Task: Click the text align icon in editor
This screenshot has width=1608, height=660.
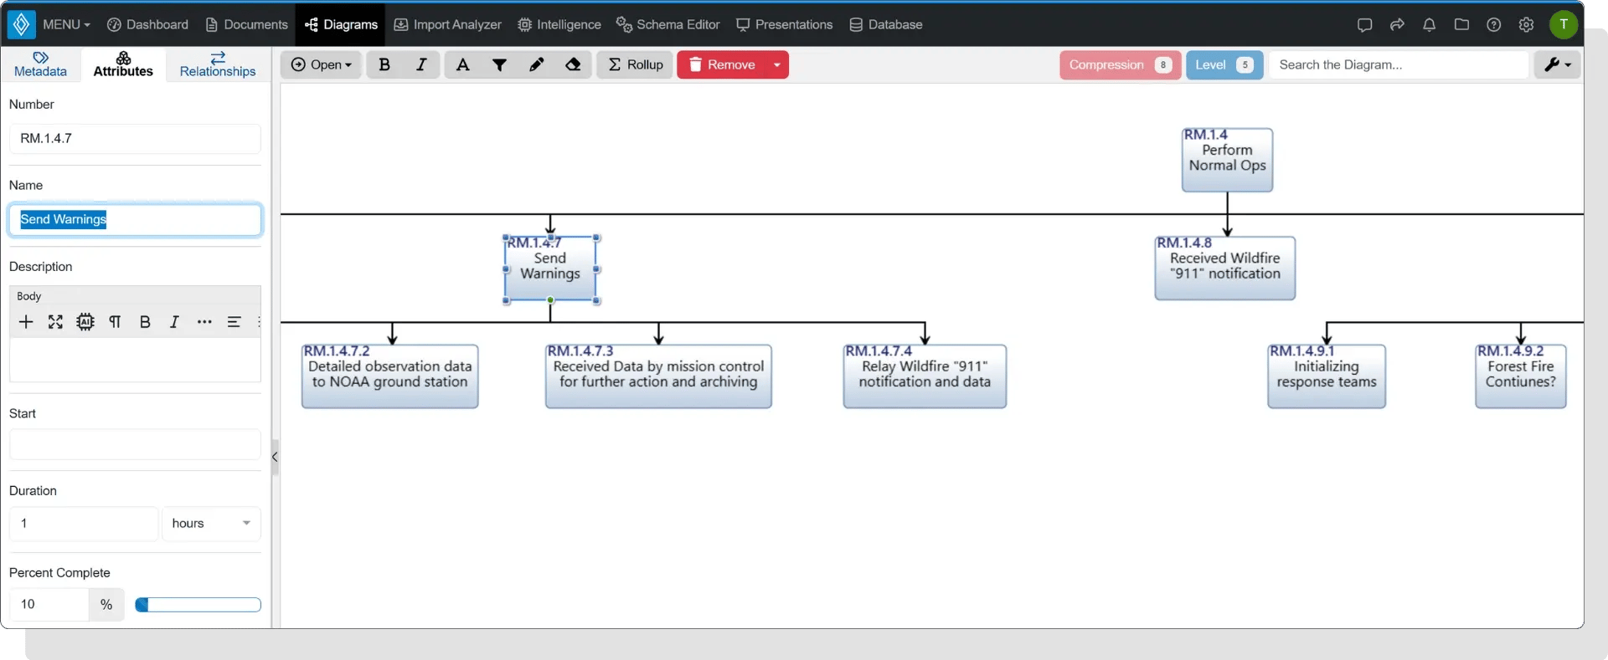Action: [x=234, y=322]
